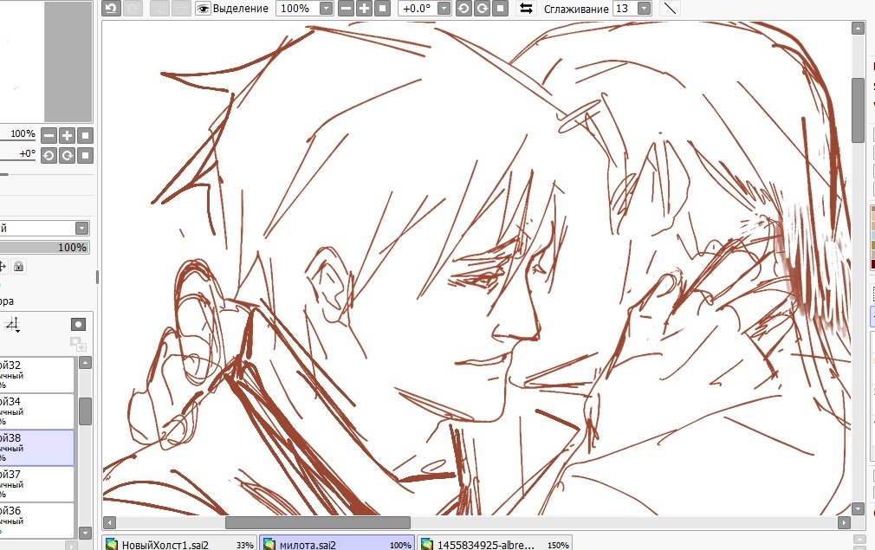This screenshot has height=550, width=875.
Task: Switch to the милота.sai2 document tab
Action: click(x=338, y=544)
